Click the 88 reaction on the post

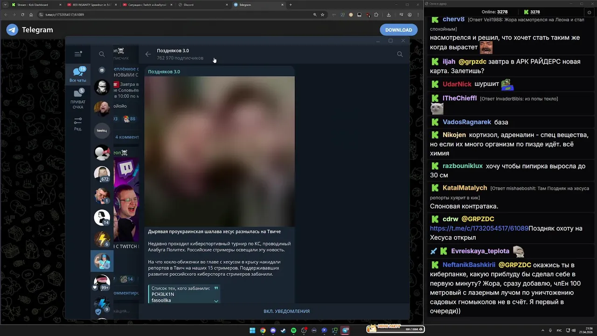pyautogui.click(x=130, y=119)
